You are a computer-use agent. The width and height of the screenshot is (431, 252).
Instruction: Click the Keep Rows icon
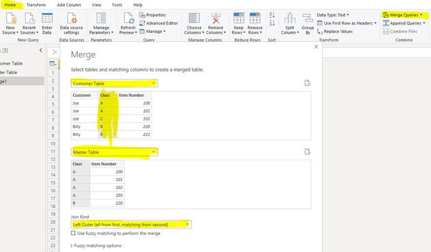point(239,18)
